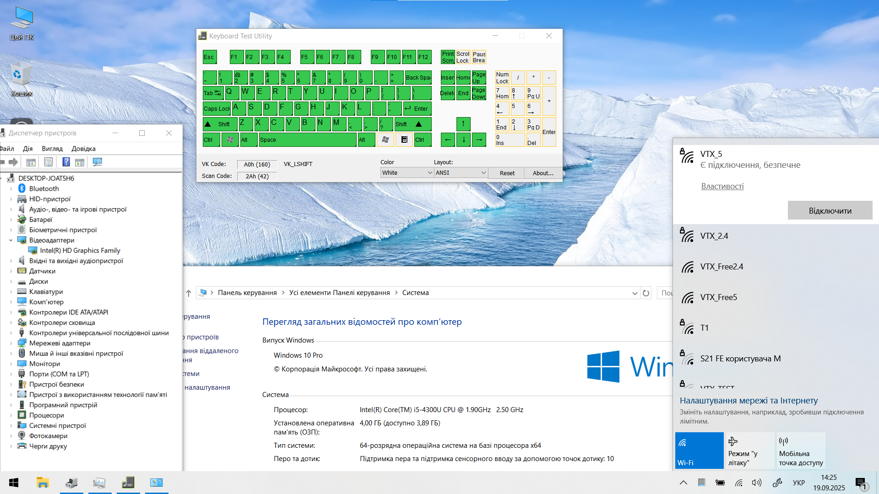The width and height of the screenshot is (879, 494).
Task: Open File Explorer from the taskbar
Action: pyautogui.click(x=43, y=483)
